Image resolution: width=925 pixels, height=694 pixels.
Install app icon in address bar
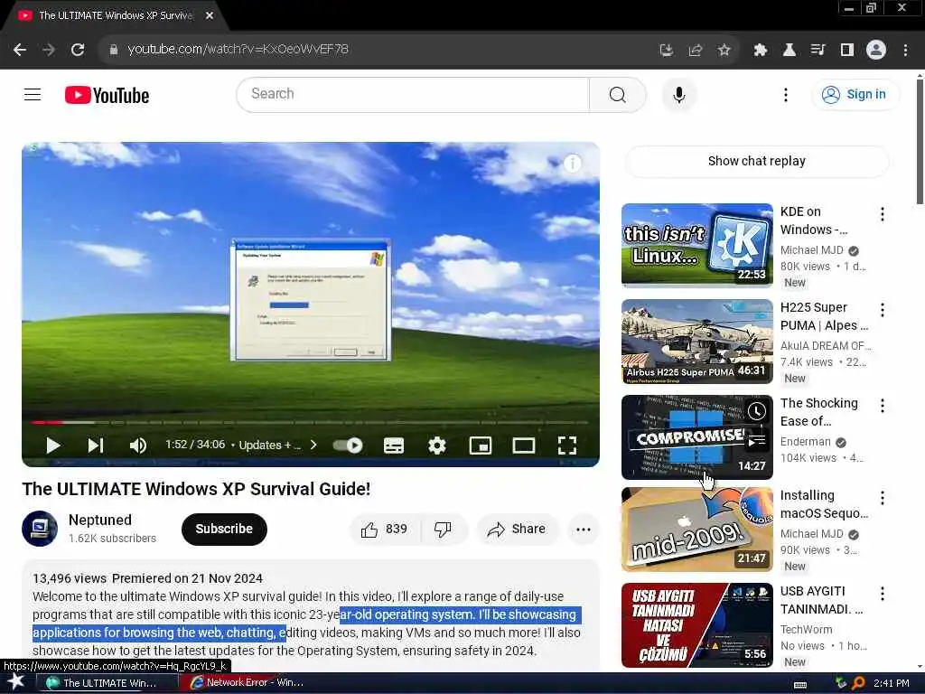[666, 51]
